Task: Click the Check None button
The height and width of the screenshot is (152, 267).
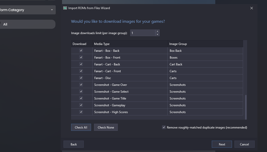Action: click(106, 127)
